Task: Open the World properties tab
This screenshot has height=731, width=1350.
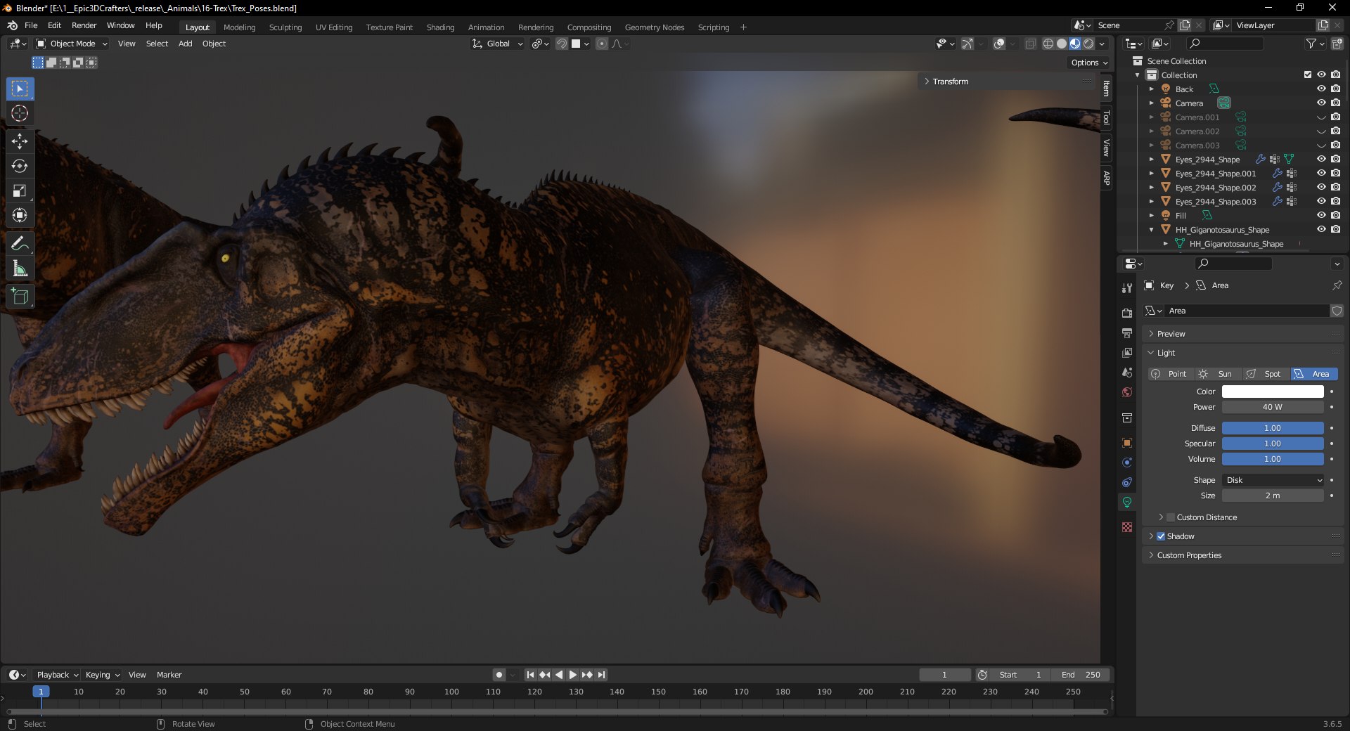Action: pos(1127,392)
